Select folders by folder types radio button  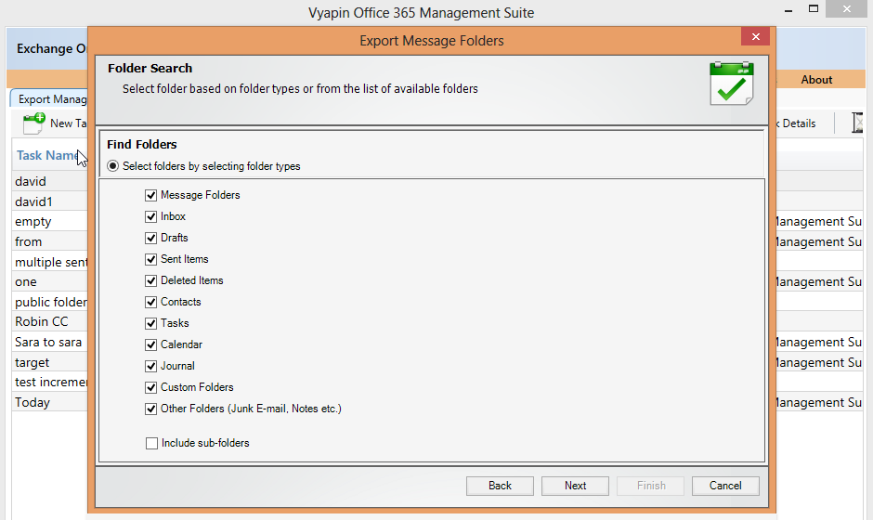[x=113, y=166]
